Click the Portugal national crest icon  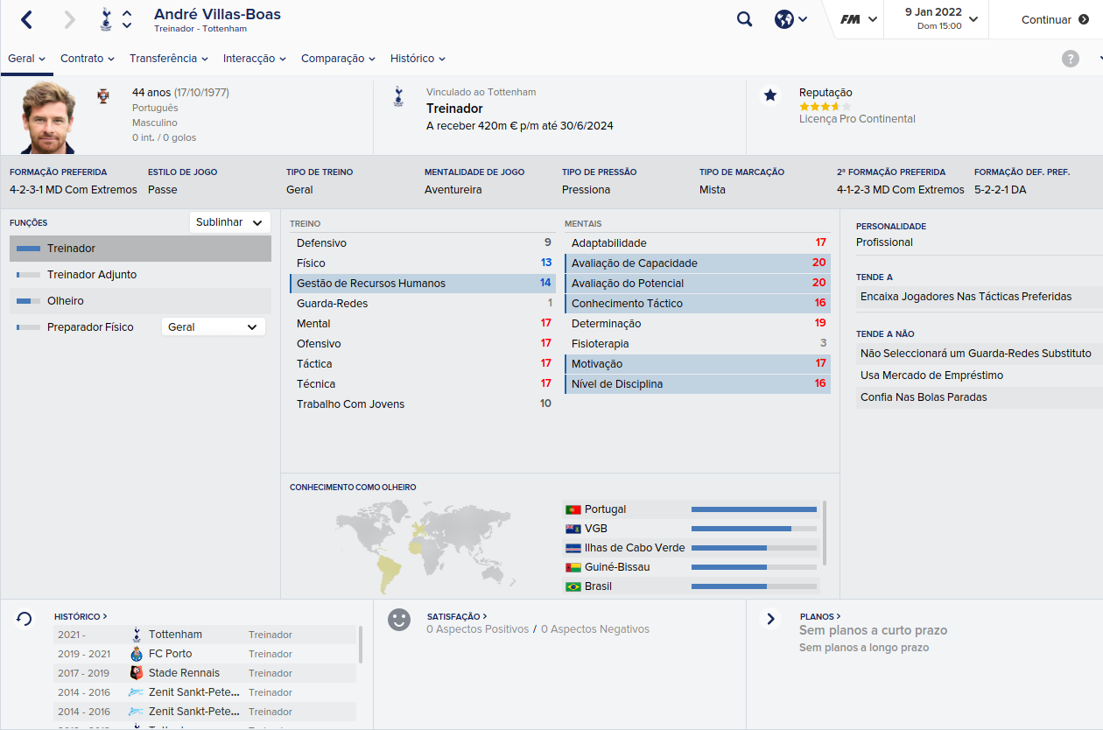[x=103, y=95]
